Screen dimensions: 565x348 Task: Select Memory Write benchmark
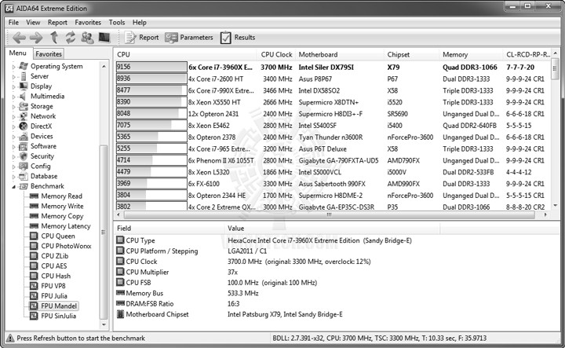62,207
